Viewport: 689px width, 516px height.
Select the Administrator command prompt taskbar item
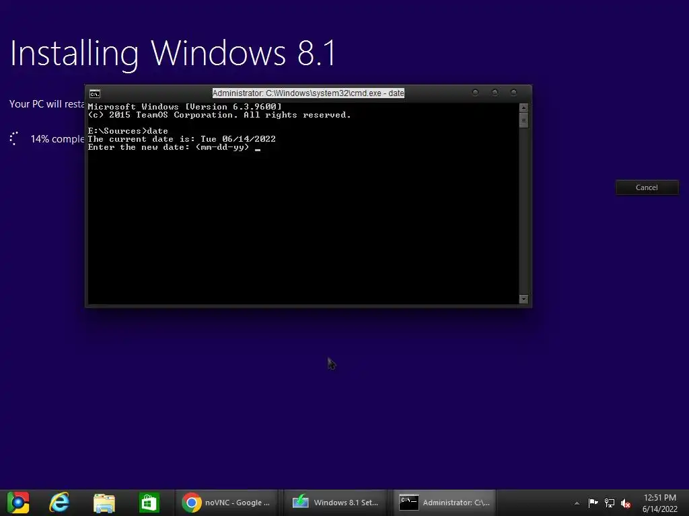point(444,503)
